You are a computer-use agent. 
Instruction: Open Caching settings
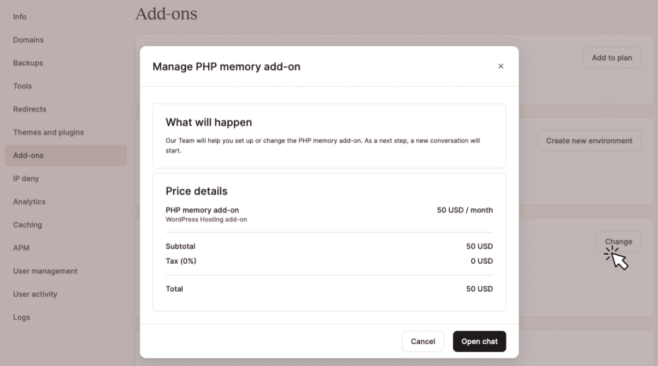click(x=26, y=225)
